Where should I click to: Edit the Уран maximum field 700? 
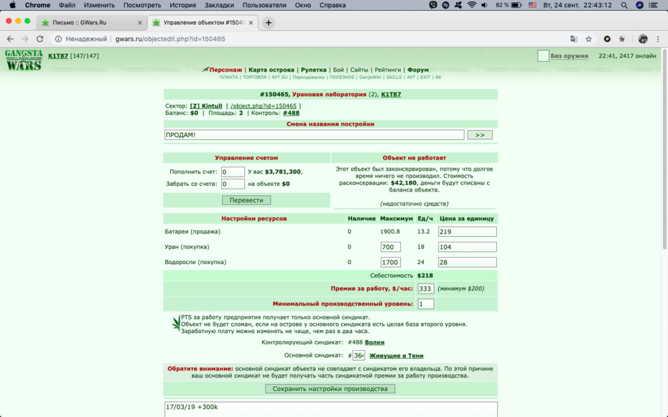390,247
